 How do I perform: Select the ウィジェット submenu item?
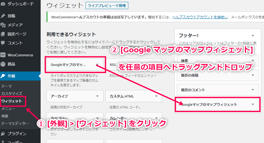pos(12,101)
